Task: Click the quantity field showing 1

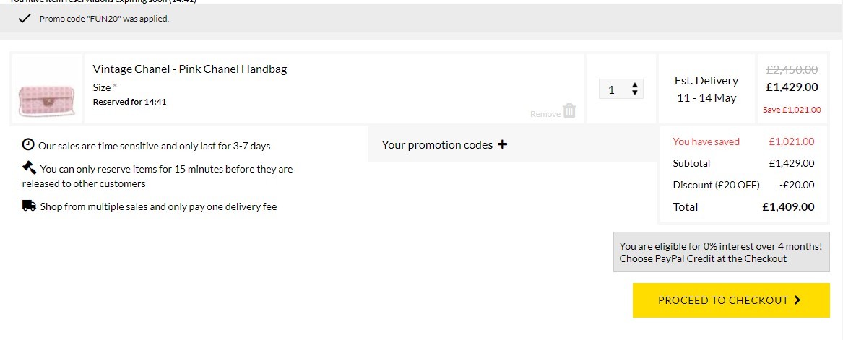Action: coord(621,90)
